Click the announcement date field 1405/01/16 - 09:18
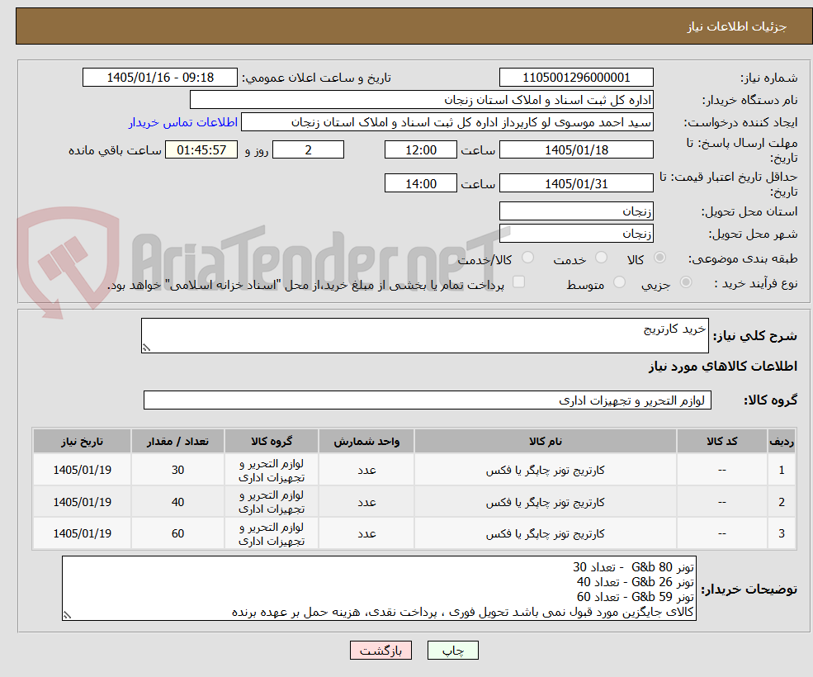The image size is (813, 677). pyautogui.click(x=159, y=78)
